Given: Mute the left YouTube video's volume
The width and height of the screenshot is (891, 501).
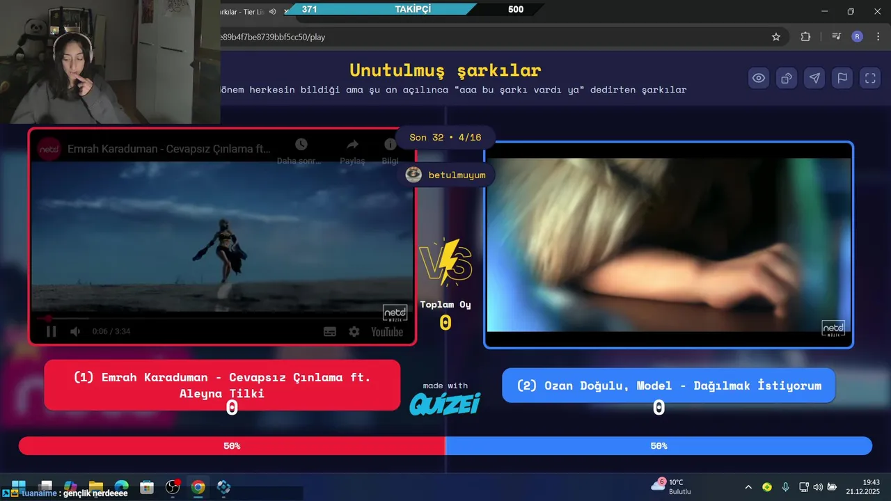Looking at the screenshot, I should tap(75, 331).
